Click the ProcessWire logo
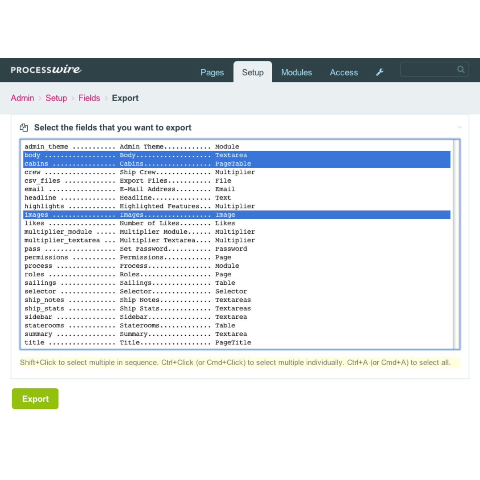The width and height of the screenshot is (480, 480). click(x=46, y=70)
